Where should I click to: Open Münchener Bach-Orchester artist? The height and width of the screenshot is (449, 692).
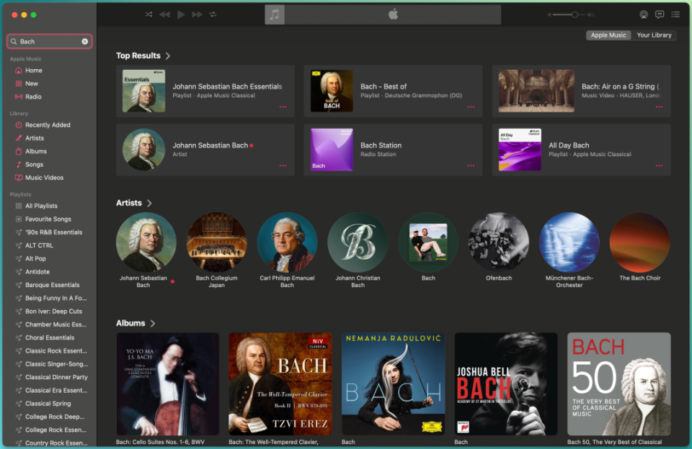pyautogui.click(x=569, y=242)
